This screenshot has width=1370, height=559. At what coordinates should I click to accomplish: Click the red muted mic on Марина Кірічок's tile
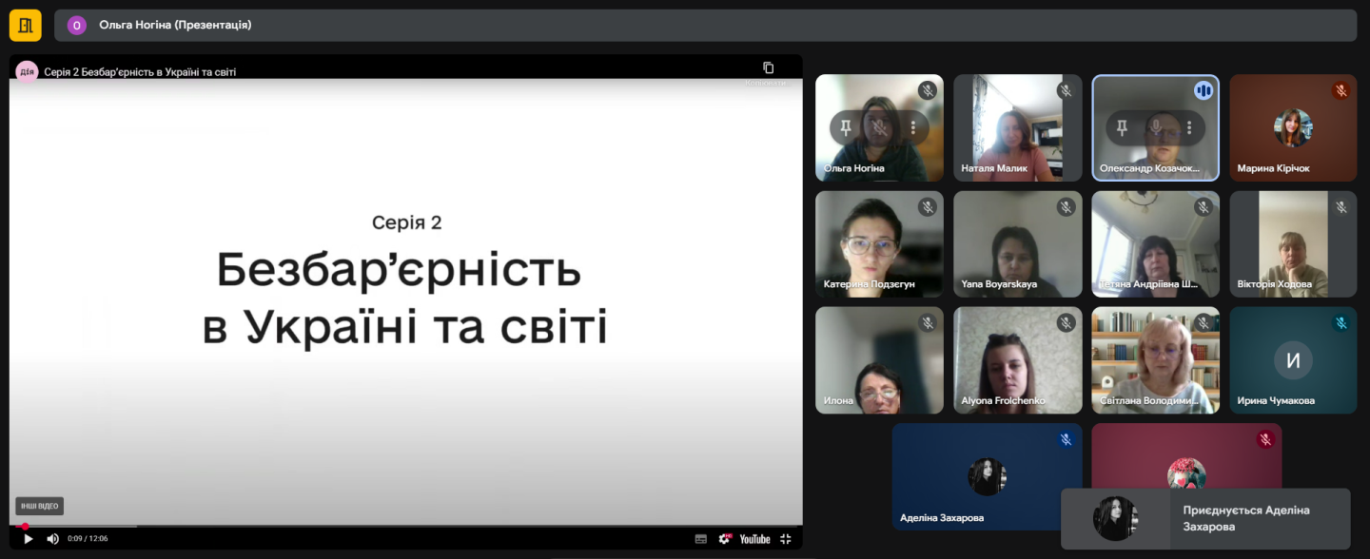(1341, 90)
